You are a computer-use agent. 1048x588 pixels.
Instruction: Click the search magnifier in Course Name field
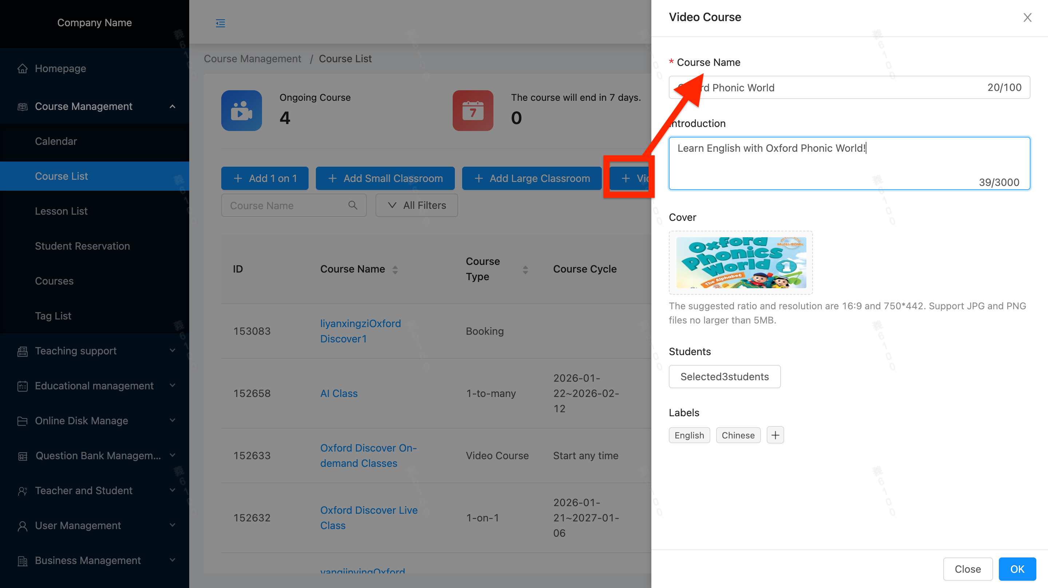pos(353,206)
